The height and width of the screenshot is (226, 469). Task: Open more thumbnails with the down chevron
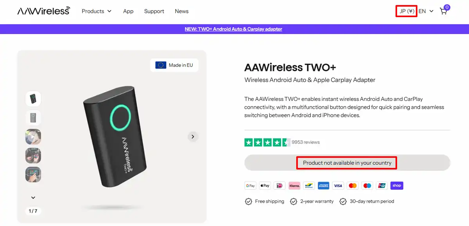[x=33, y=198]
